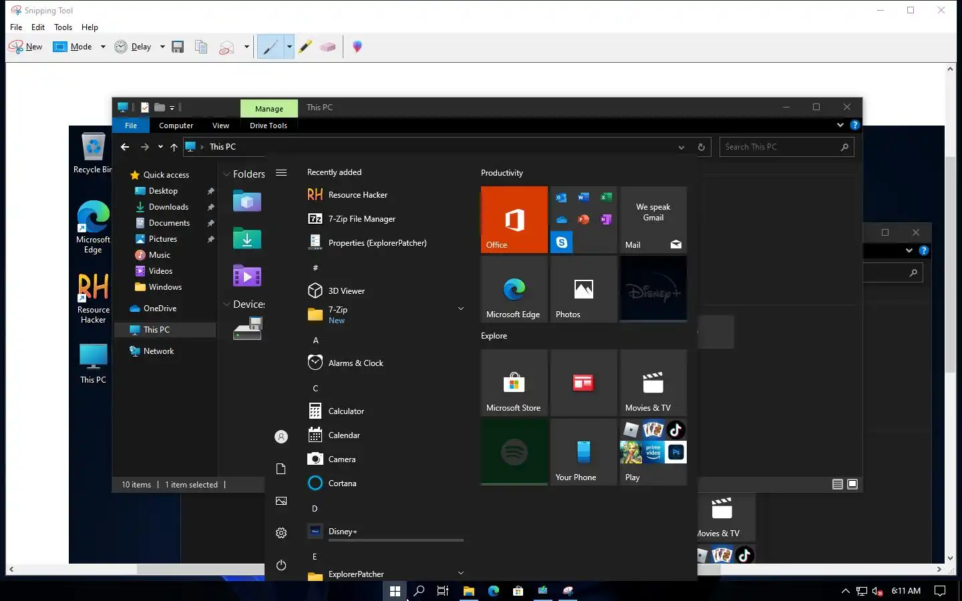Viewport: 962px width, 601px height.
Task: Copy the snip using the copy icon
Action: (x=201, y=47)
